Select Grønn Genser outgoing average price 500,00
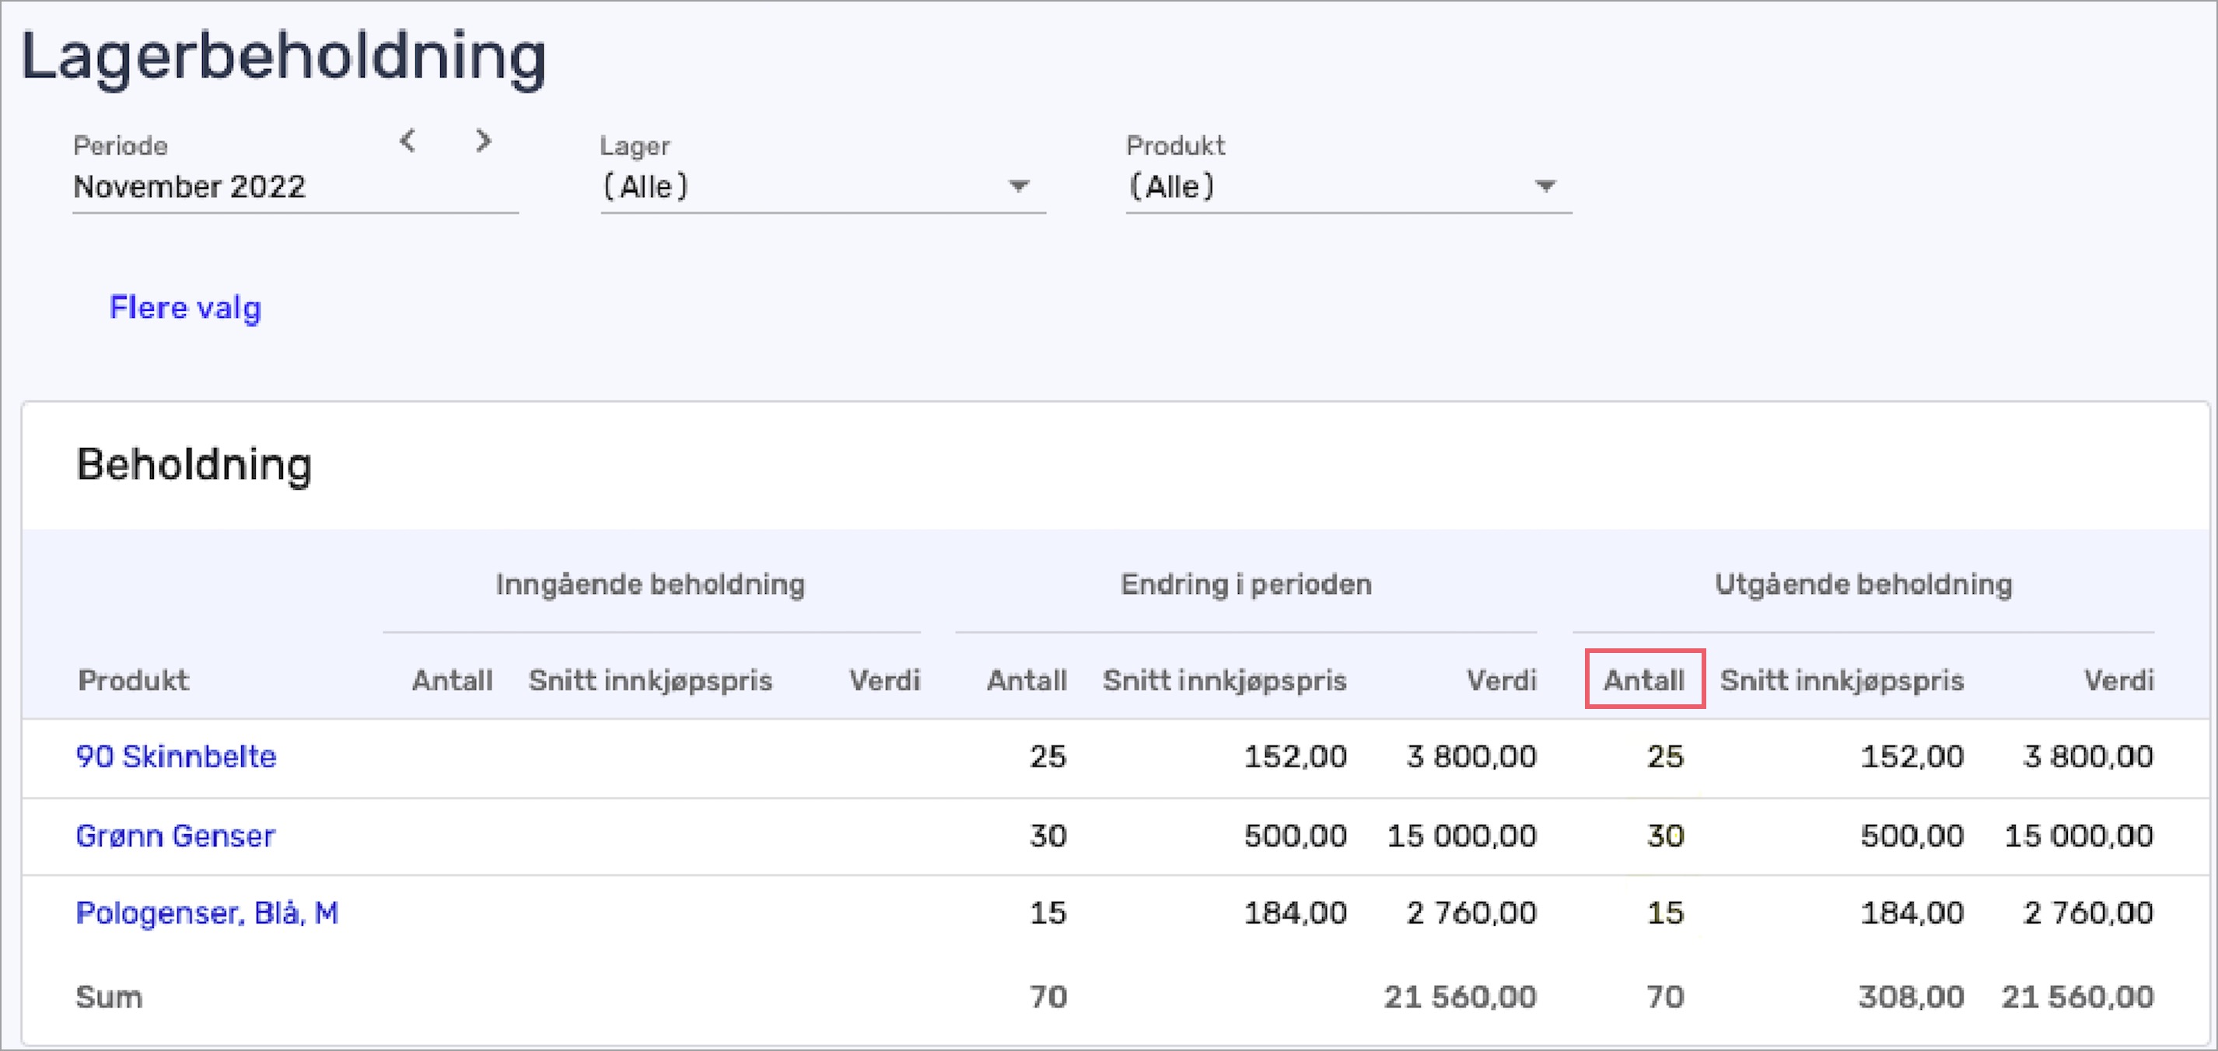2218x1051 pixels. (1912, 836)
